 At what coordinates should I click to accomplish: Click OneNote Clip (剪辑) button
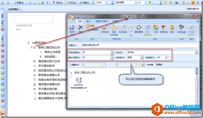click(x=85, y=3)
